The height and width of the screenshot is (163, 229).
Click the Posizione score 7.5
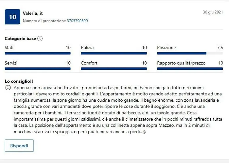pyautogui.click(x=220, y=48)
